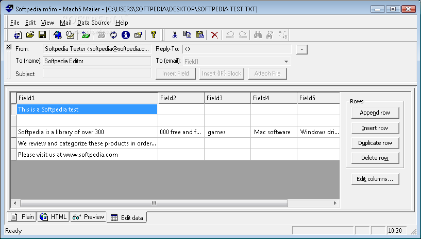Click the send mail globe icon
This screenshot has width=421, height=239.
point(58,35)
